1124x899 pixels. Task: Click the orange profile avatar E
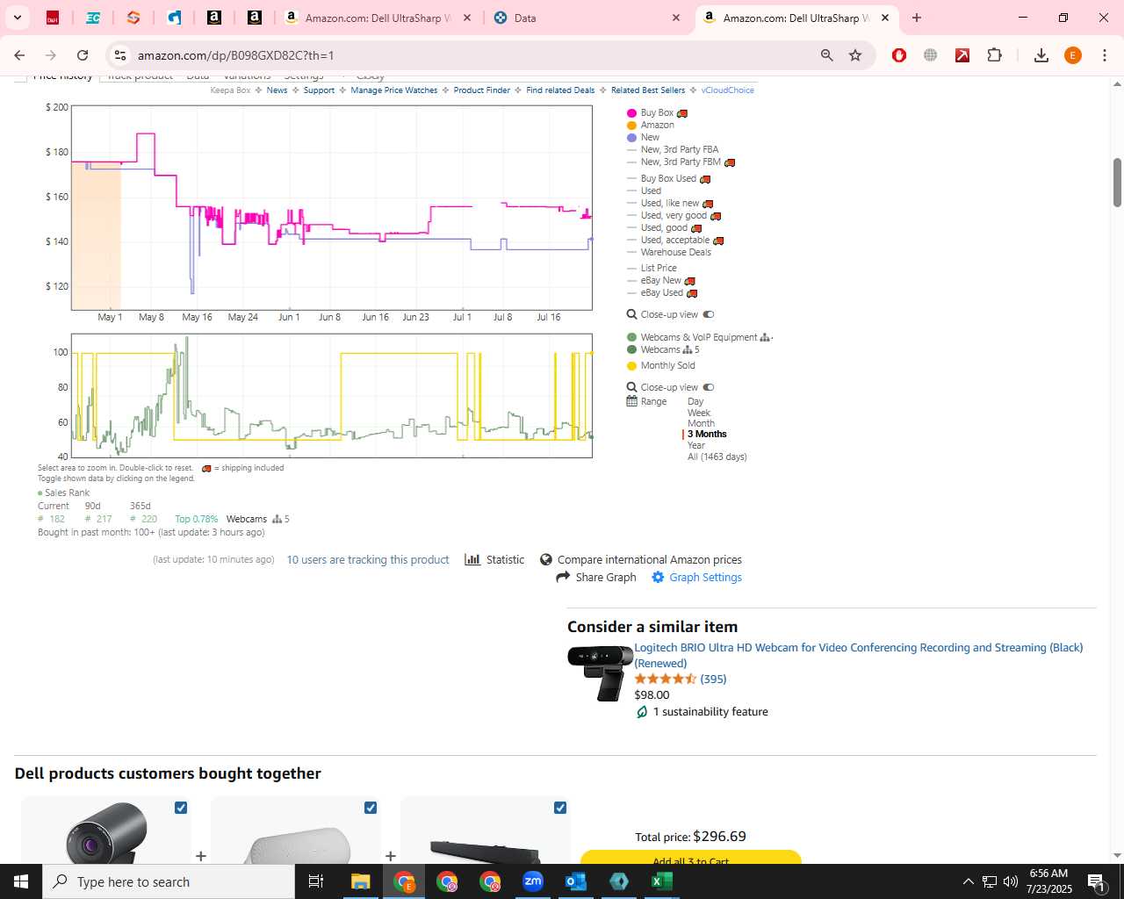point(1073,55)
